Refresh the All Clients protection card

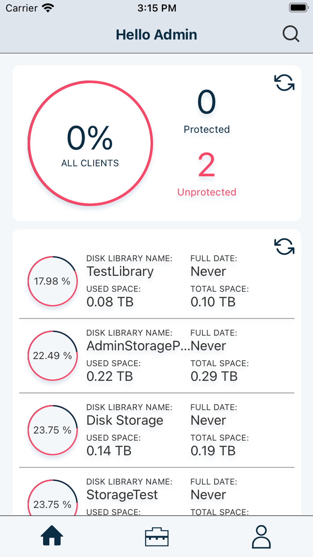pyautogui.click(x=284, y=83)
